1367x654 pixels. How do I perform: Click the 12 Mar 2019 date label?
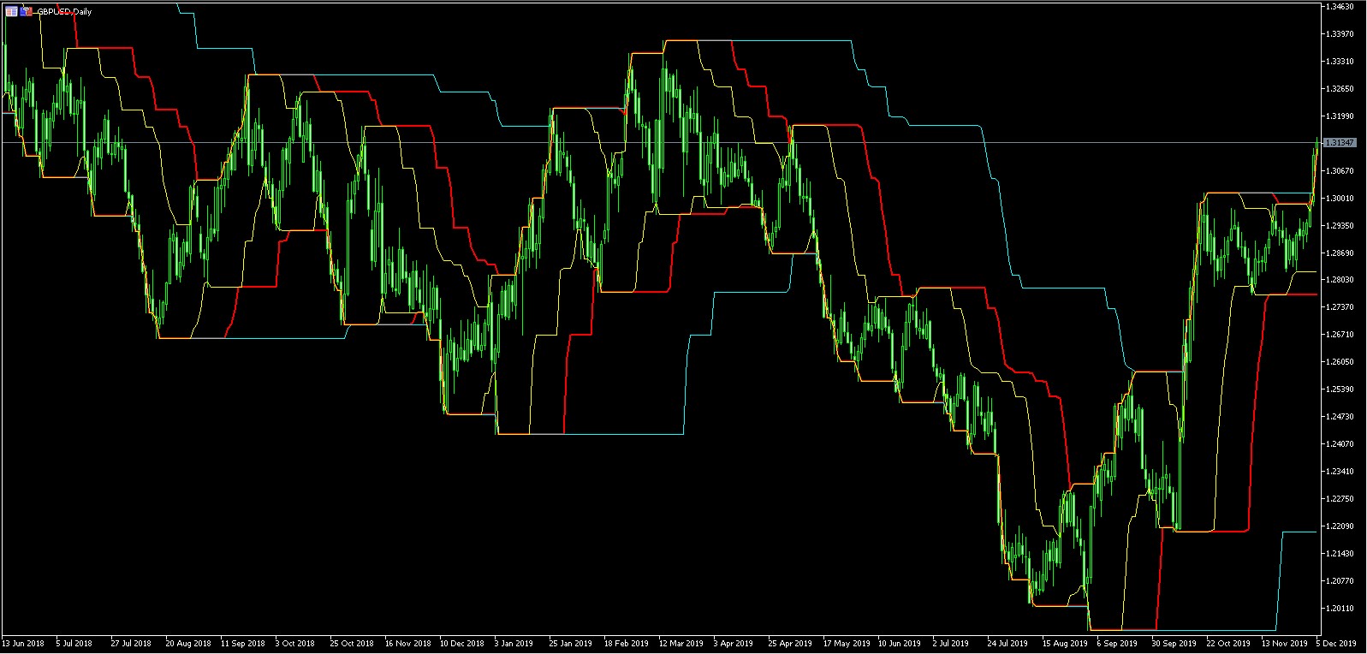coord(681,644)
